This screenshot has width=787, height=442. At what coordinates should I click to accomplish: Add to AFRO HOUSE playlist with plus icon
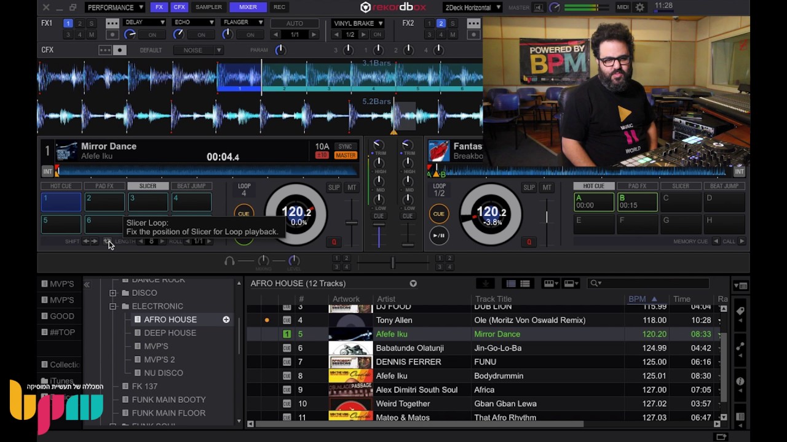click(x=226, y=319)
